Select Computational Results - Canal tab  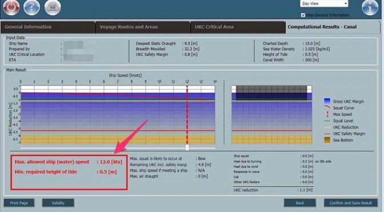pyautogui.click(x=333, y=27)
